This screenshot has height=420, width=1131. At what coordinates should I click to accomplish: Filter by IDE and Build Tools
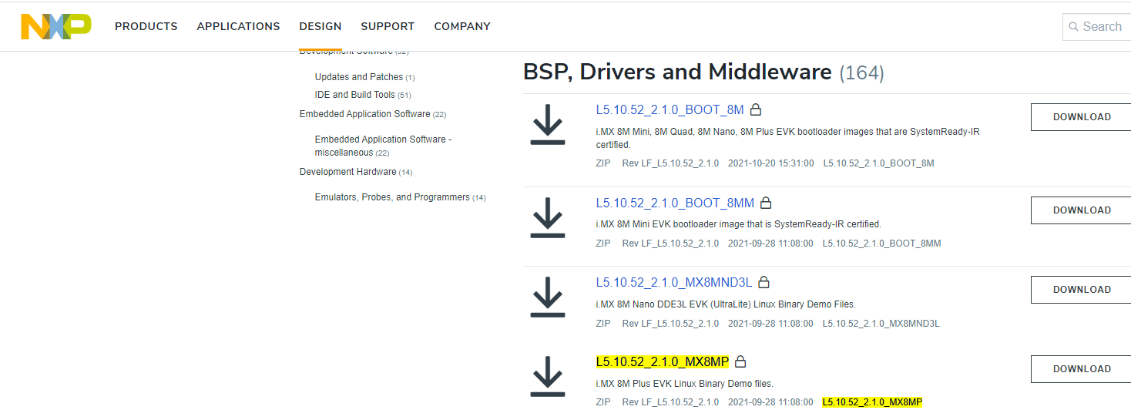(355, 95)
